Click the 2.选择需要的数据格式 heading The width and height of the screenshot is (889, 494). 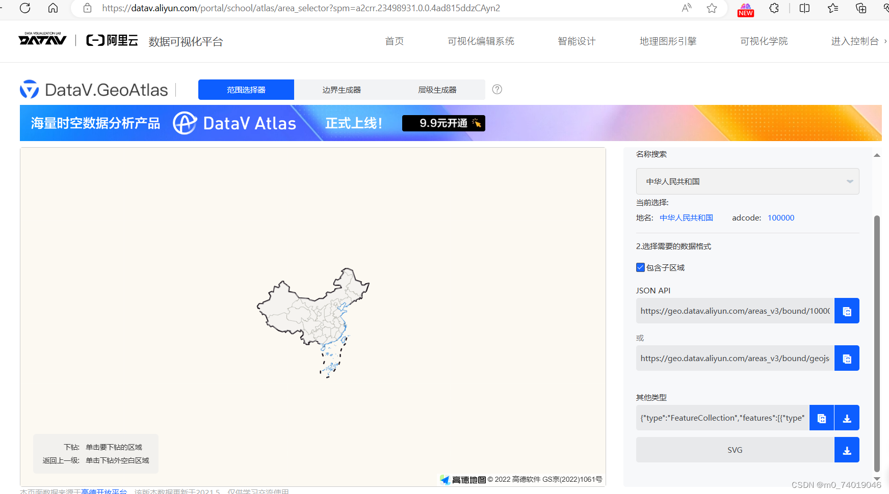(x=673, y=246)
